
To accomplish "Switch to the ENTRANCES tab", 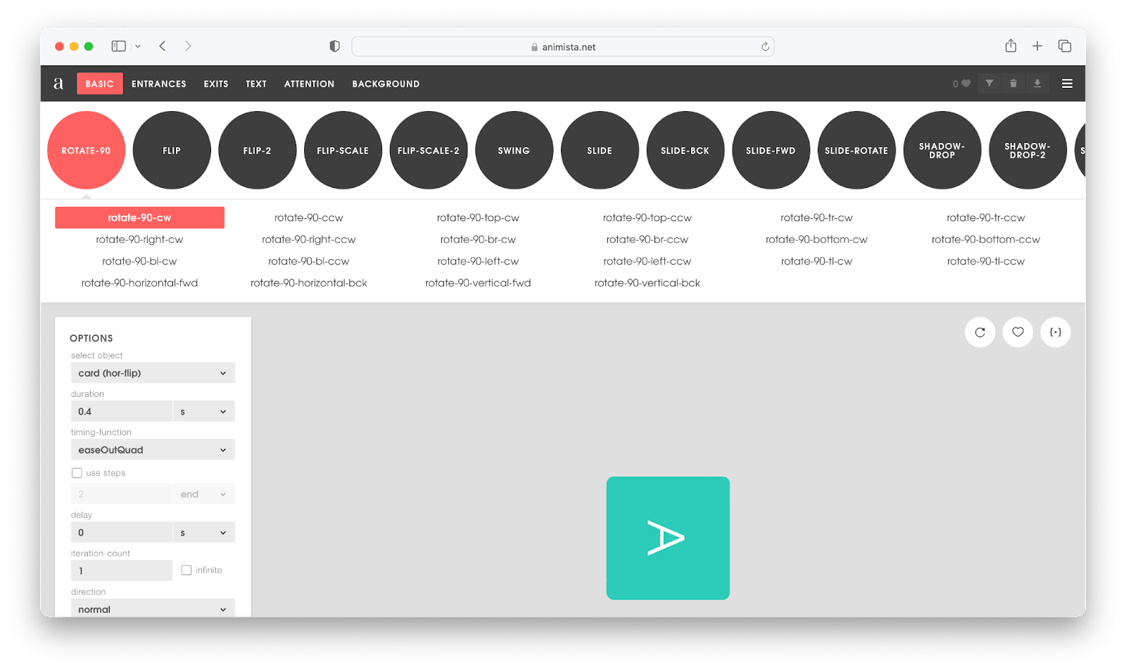I will 159,84.
